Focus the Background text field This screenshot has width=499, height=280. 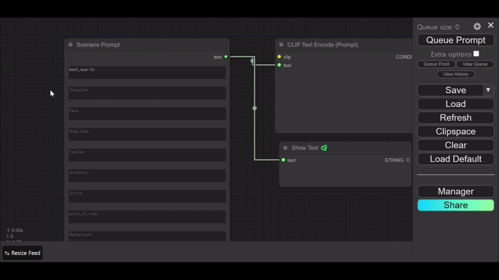coord(147,236)
